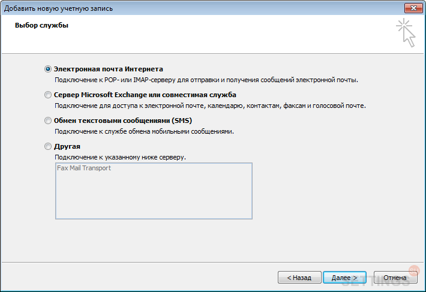The image size is (426, 292).
Task: Select Fax Mail Transport in the list
Action: tap(84, 168)
